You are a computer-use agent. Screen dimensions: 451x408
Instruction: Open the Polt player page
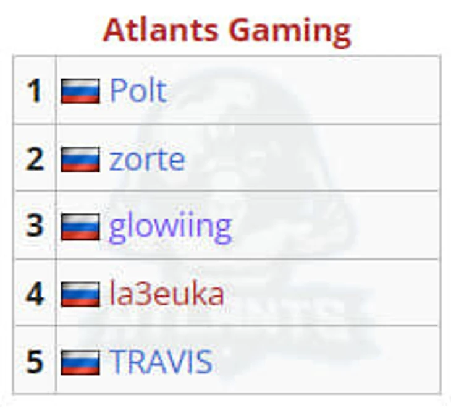[138, 91]
